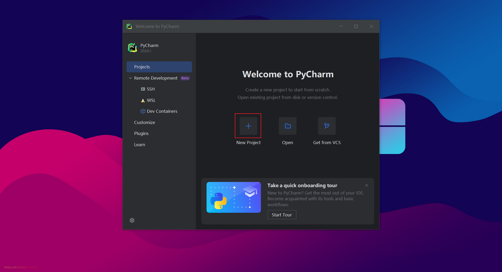Open settings via the gear icon

click(132, 220)
